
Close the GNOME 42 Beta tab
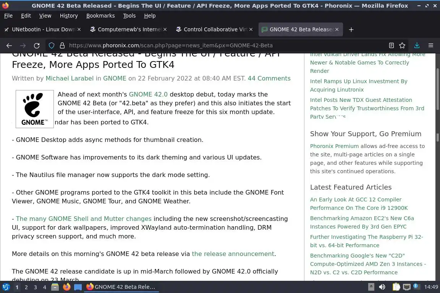tap(337, 29)
